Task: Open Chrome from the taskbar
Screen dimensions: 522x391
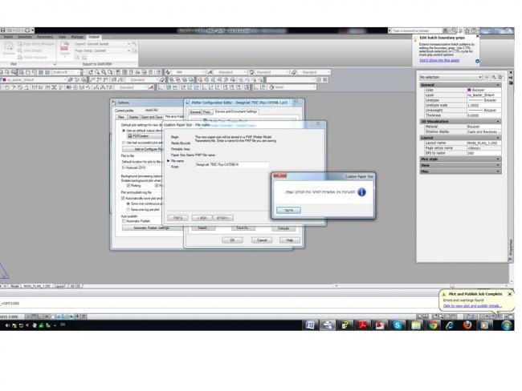Action: pyautogui.click(x=433, y=325)
